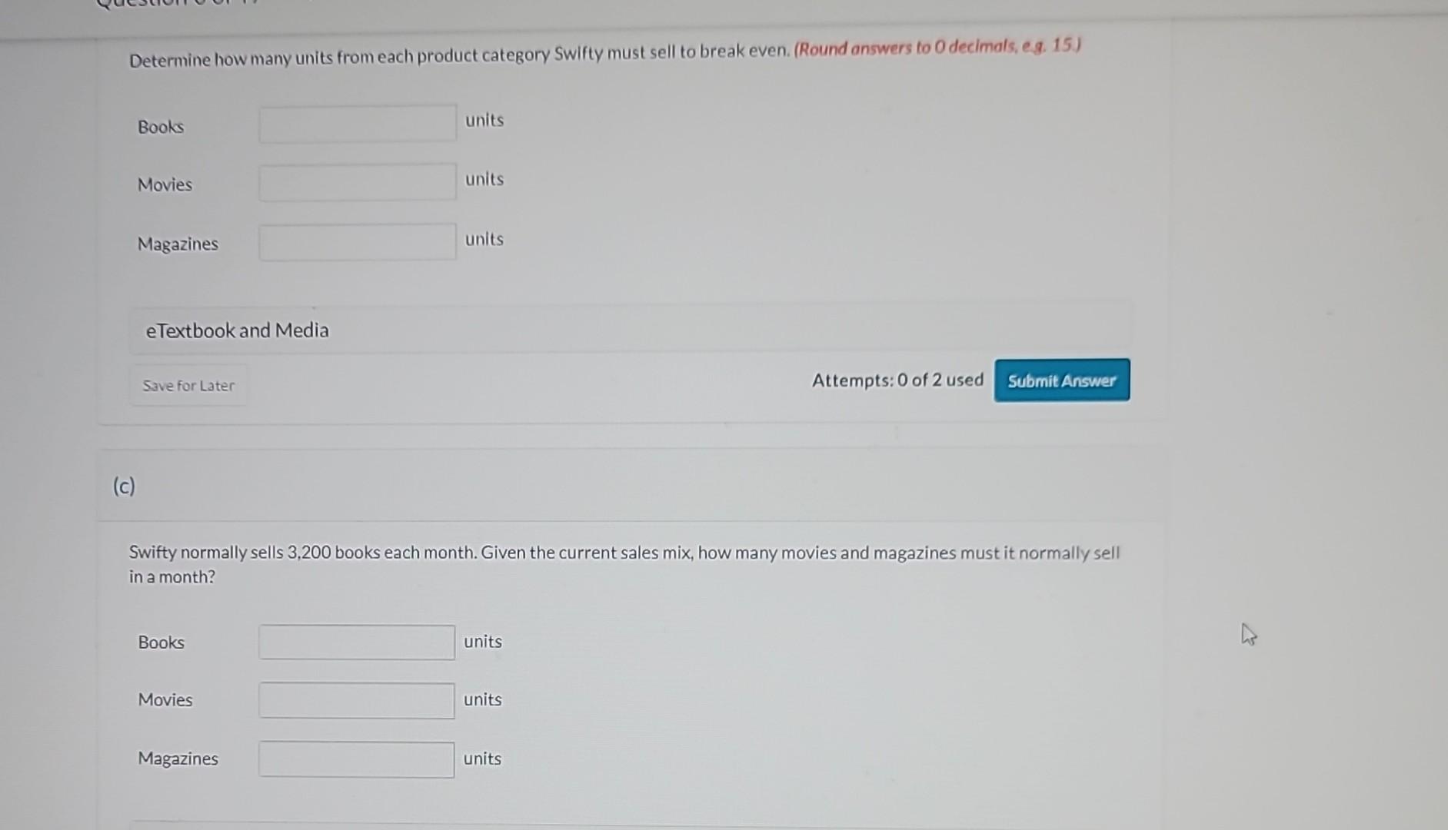This screenshot has height=830, width=1448.
Task: Click the units label next to Books
Action: pos(483,120)
